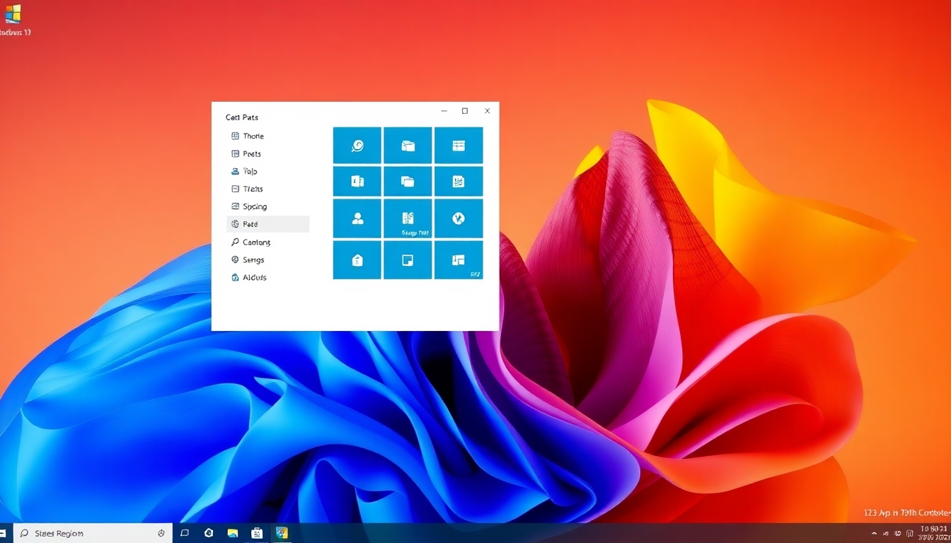Open the books tile in the second row
The image size is (951, 543).
357,181
